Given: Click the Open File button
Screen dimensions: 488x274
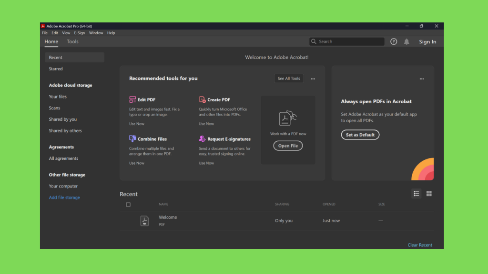Looking at the screenshot, I should coord(288,146).
